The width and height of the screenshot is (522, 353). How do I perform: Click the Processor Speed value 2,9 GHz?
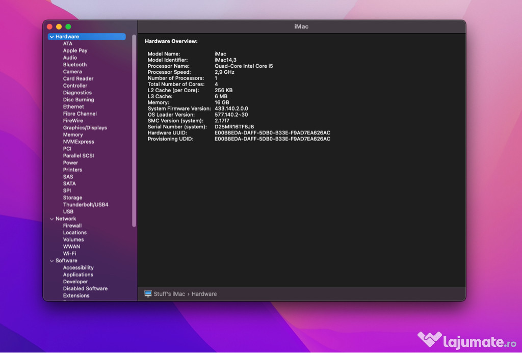[x=224, y=72]
